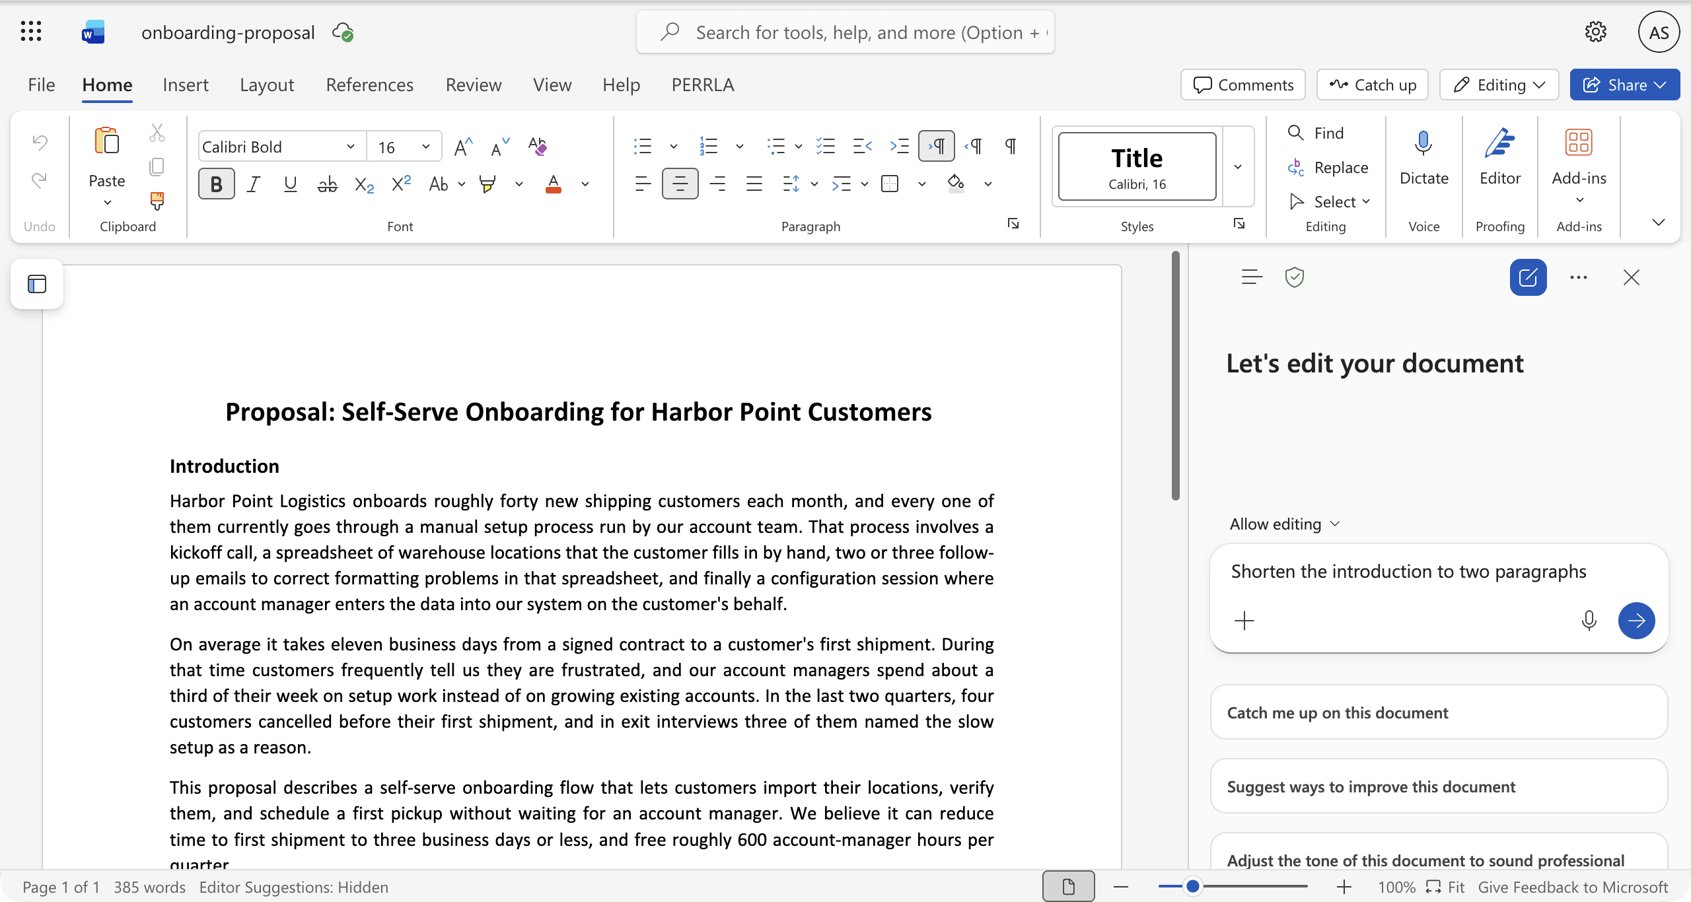Screen dimensions: 1691x902
Task: Decrease font size with the shrink icon
Action: tap(501, 147)
